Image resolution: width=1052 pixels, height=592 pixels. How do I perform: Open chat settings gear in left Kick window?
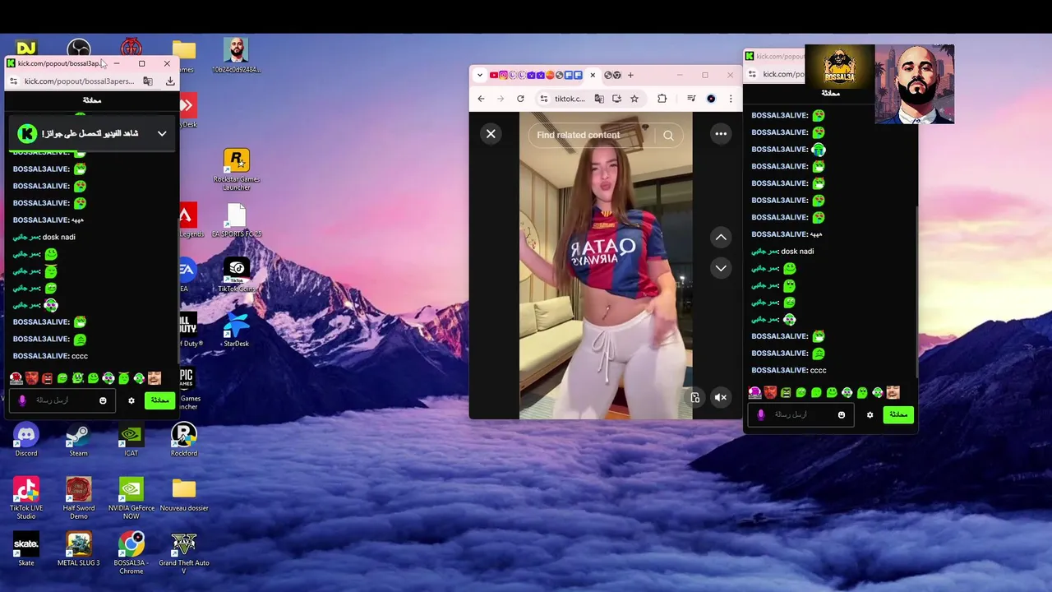pos(131,400)
